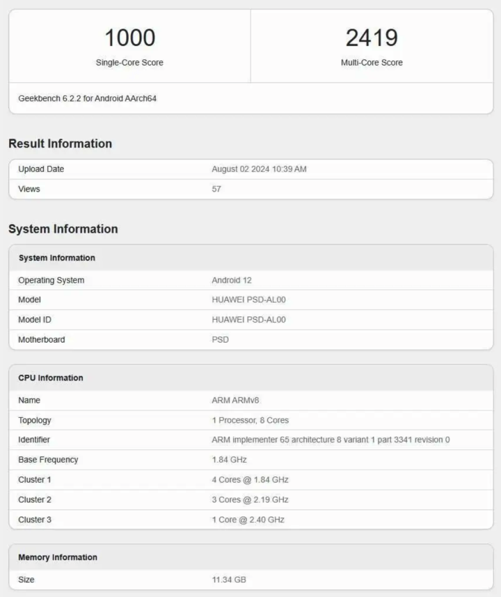Select the Cluster 1 label

coord(35,480)
